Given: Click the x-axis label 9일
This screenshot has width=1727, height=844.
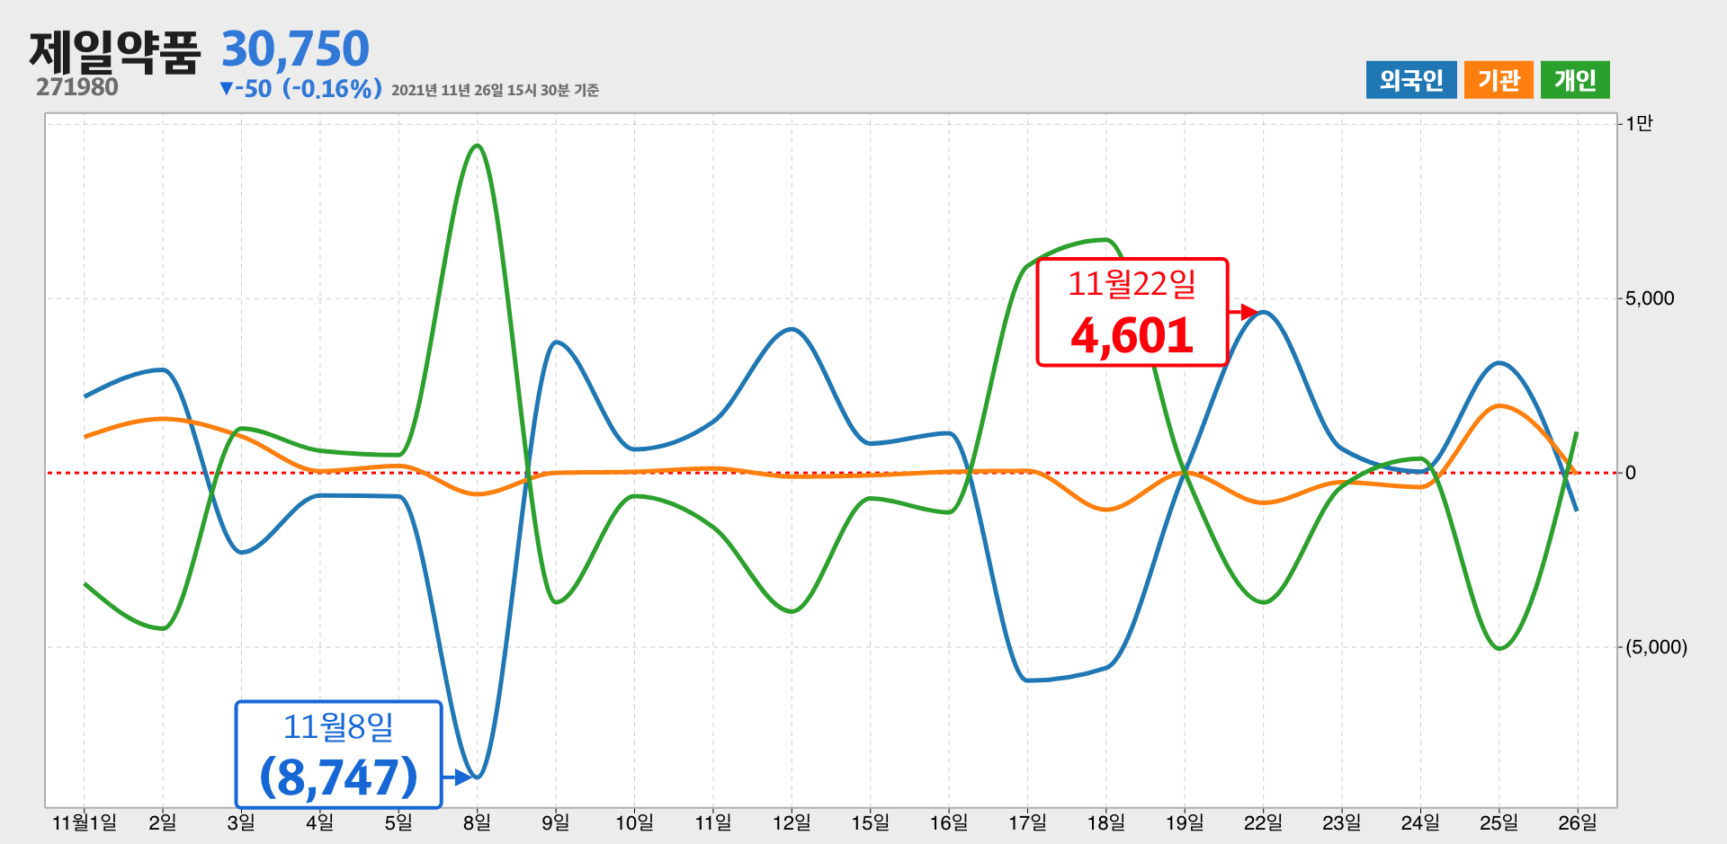Looking at the screenshot, I should point(556,822).
